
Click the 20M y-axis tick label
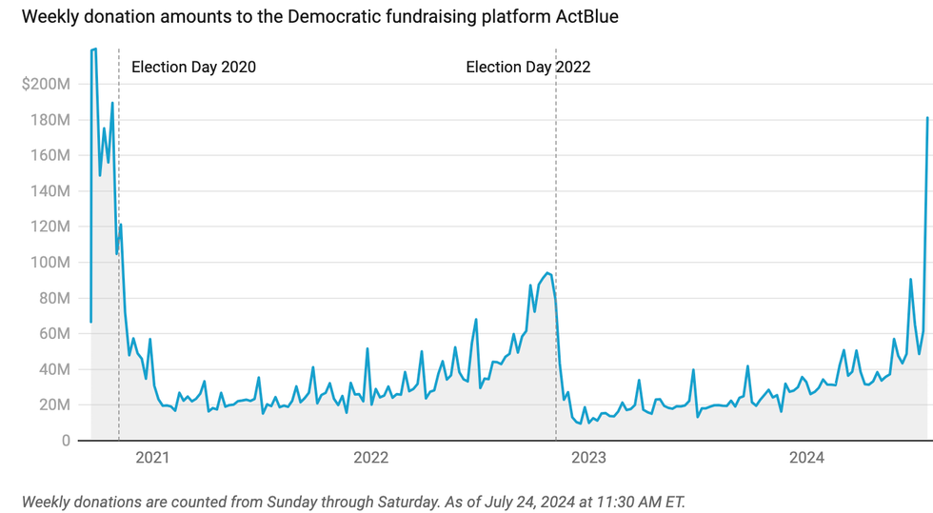[x=53, y=405]
